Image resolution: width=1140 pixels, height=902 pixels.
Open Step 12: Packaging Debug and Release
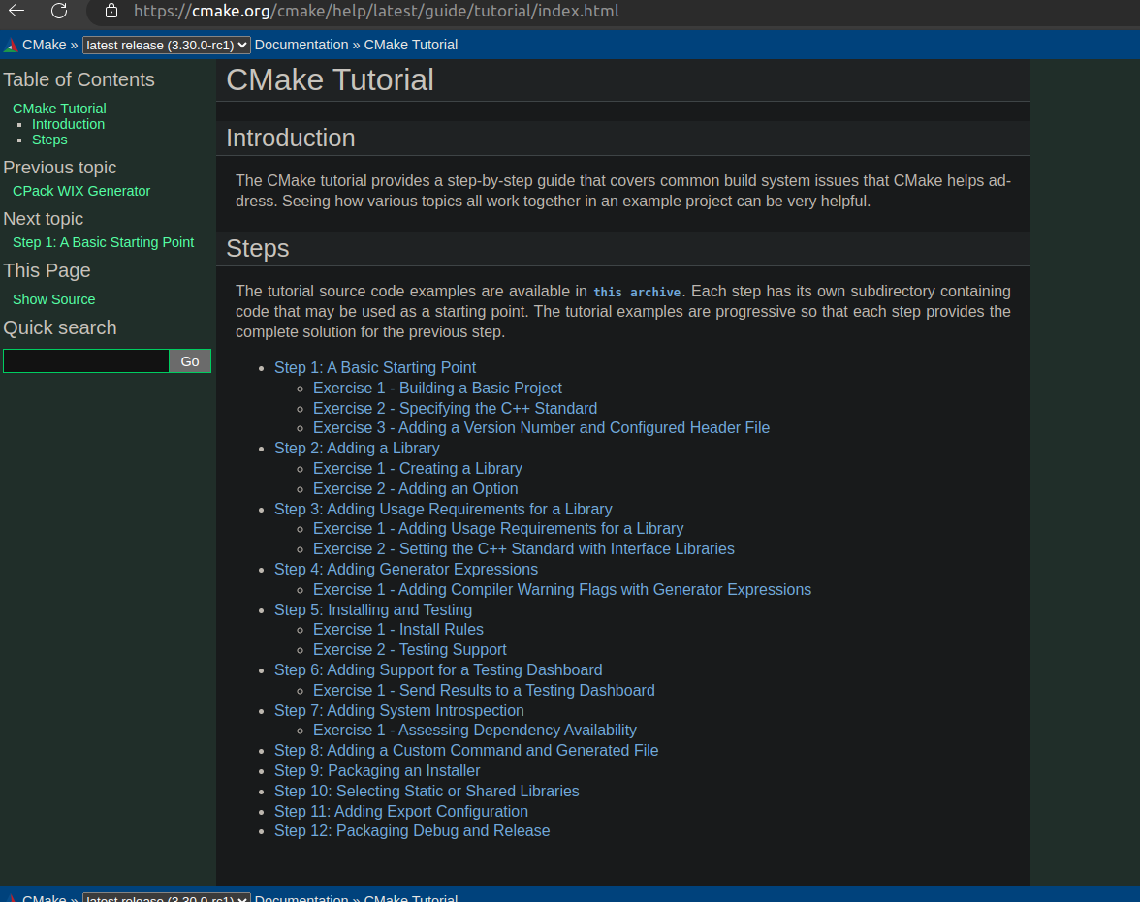tap(412, 830)
